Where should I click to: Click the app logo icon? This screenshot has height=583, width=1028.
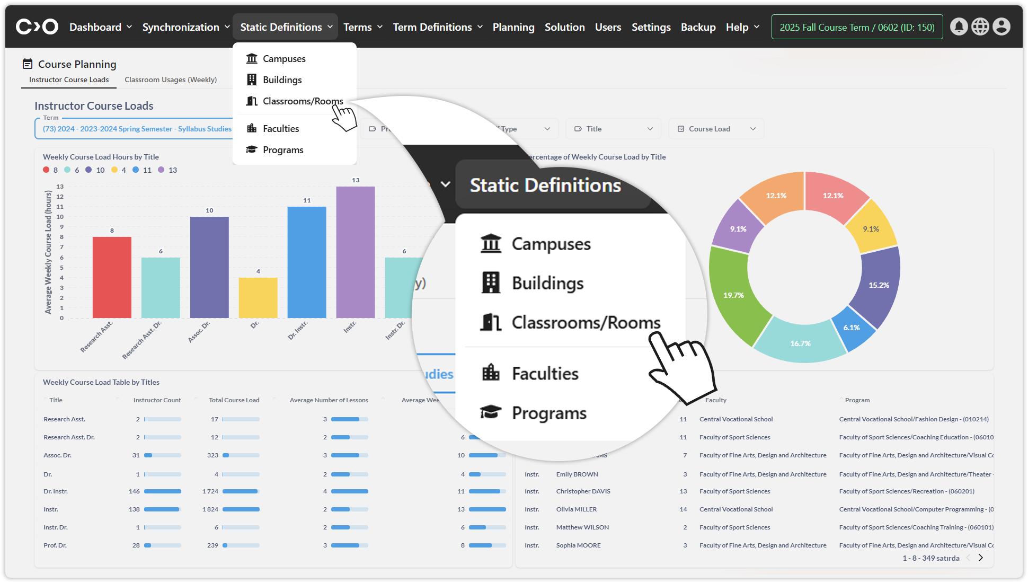click(37, 26)
